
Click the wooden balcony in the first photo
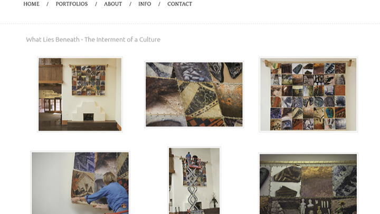[51, 71]
